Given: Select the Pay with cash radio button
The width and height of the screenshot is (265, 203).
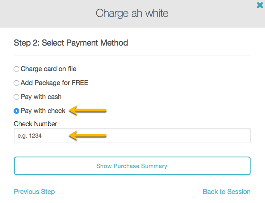Looking at the screenshot, I should pyautogui.click(x=16, y=97).
